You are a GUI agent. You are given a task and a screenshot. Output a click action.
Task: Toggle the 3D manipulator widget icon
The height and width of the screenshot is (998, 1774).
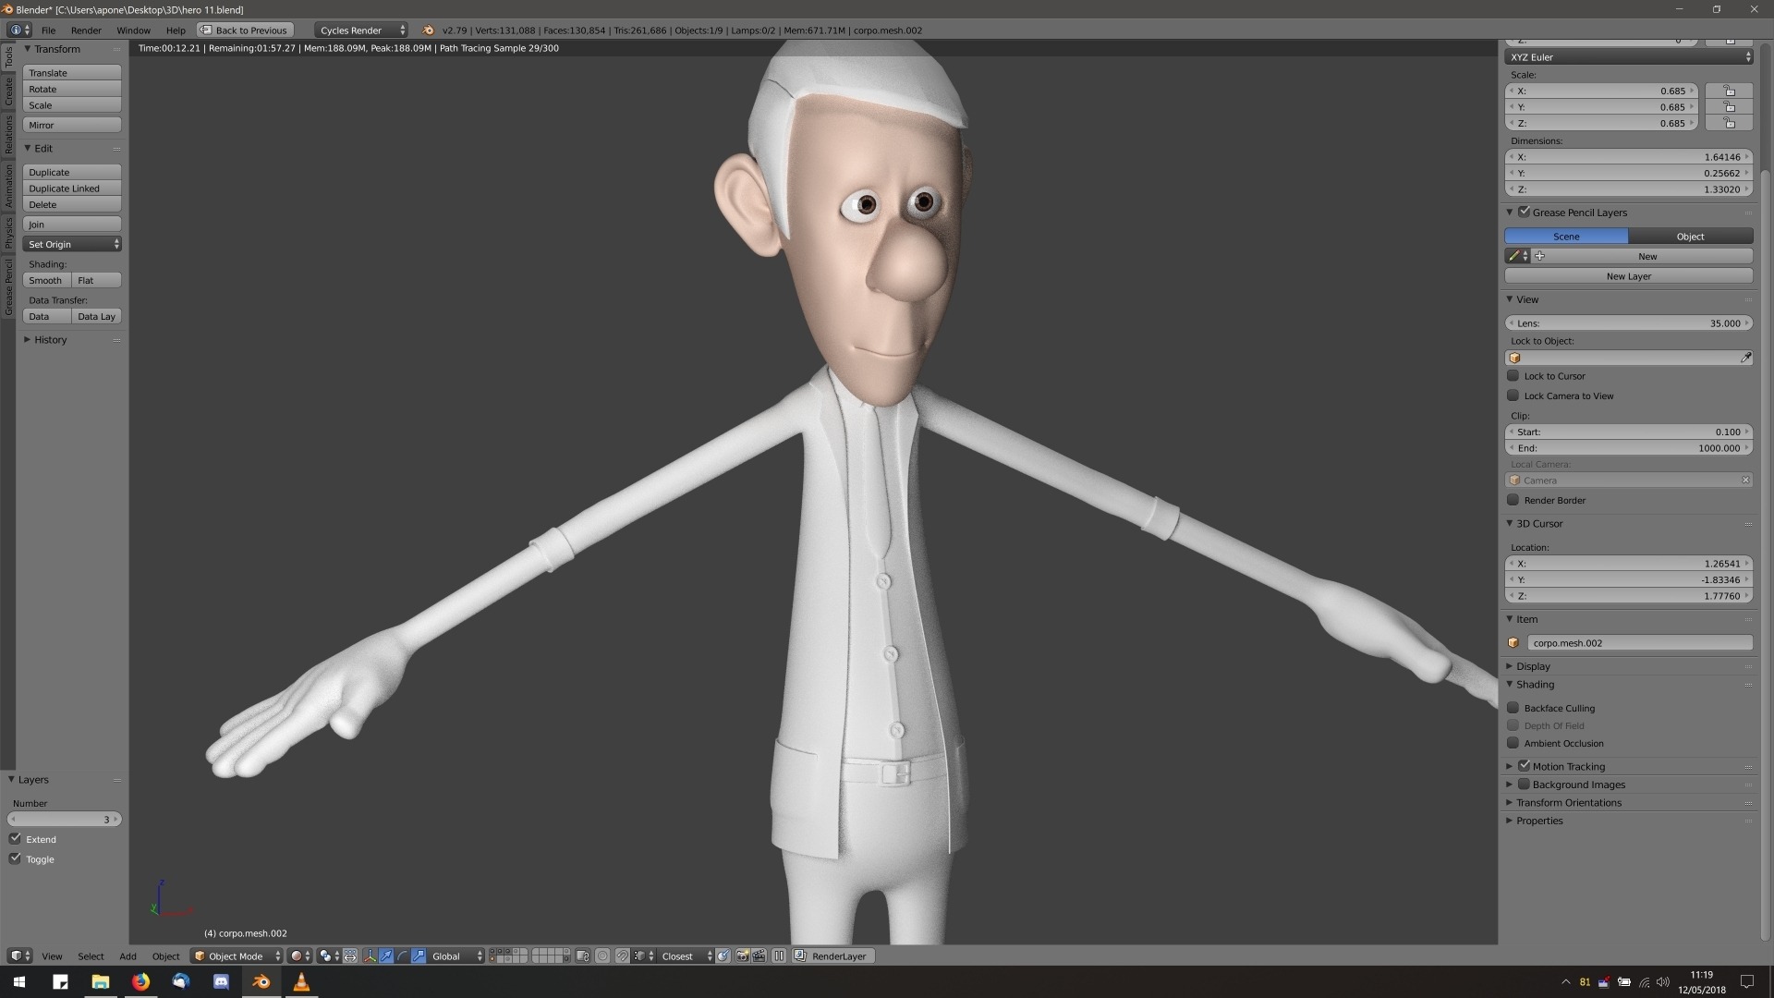370,956
